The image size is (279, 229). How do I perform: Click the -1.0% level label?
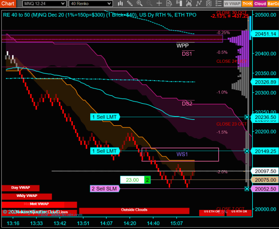[x=222, y=92]
